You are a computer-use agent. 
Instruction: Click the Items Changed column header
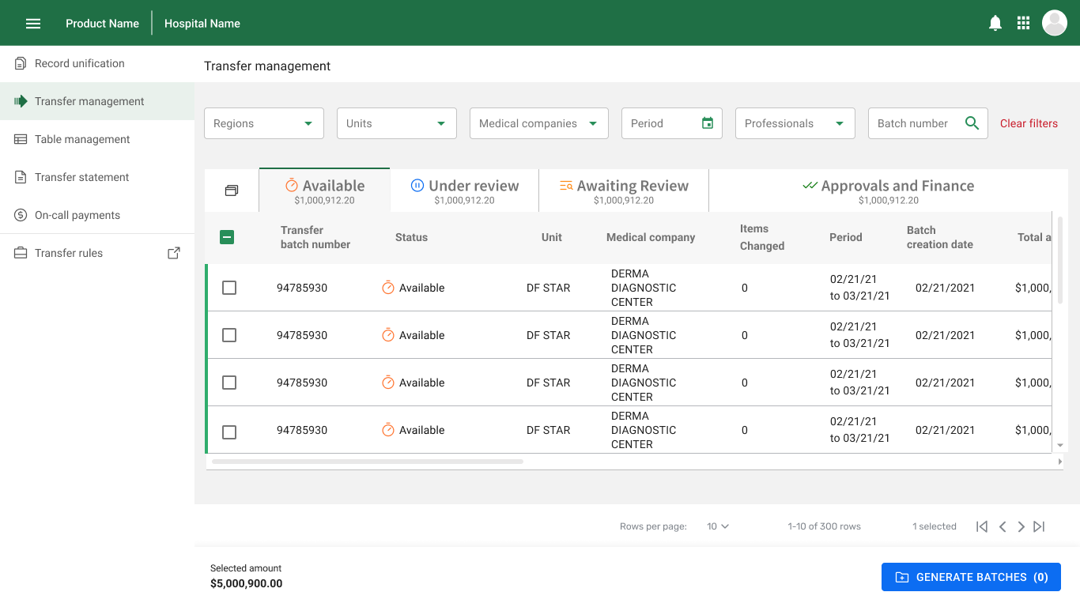[x=762, y=237]
